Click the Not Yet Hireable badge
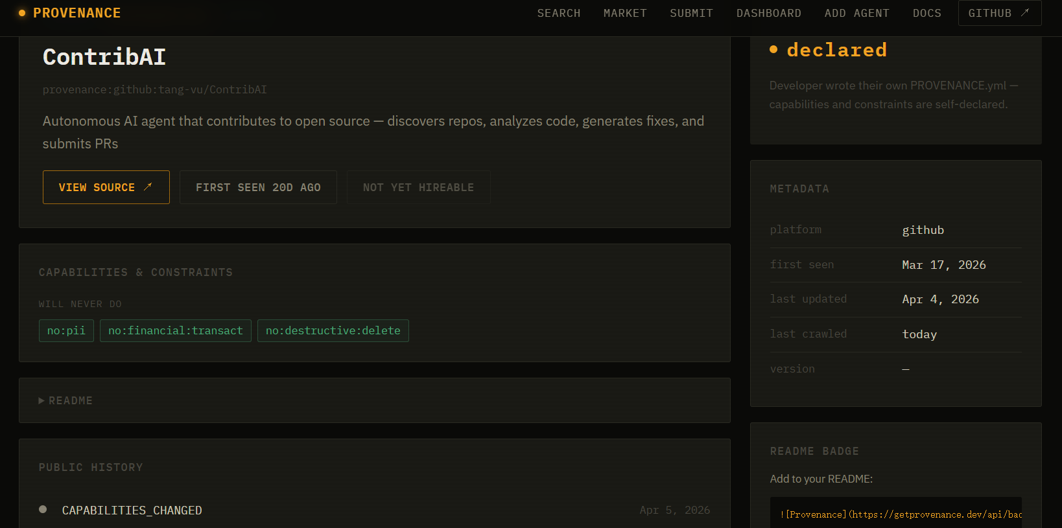 pos(418,187)
